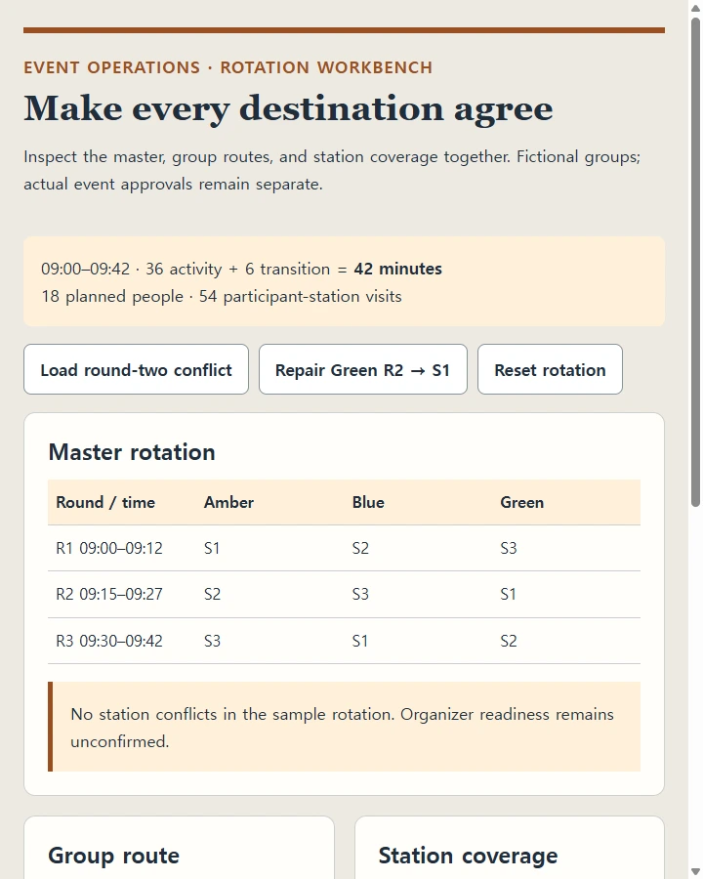Select the R3 09:30–09:42 row label
Viewport: 703px width, 879px height.
(x=109, y=640)
